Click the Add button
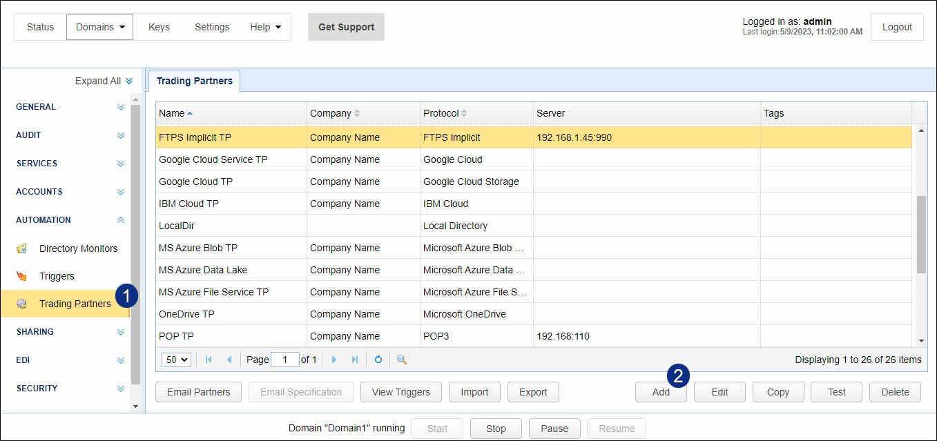 [661, 392]
